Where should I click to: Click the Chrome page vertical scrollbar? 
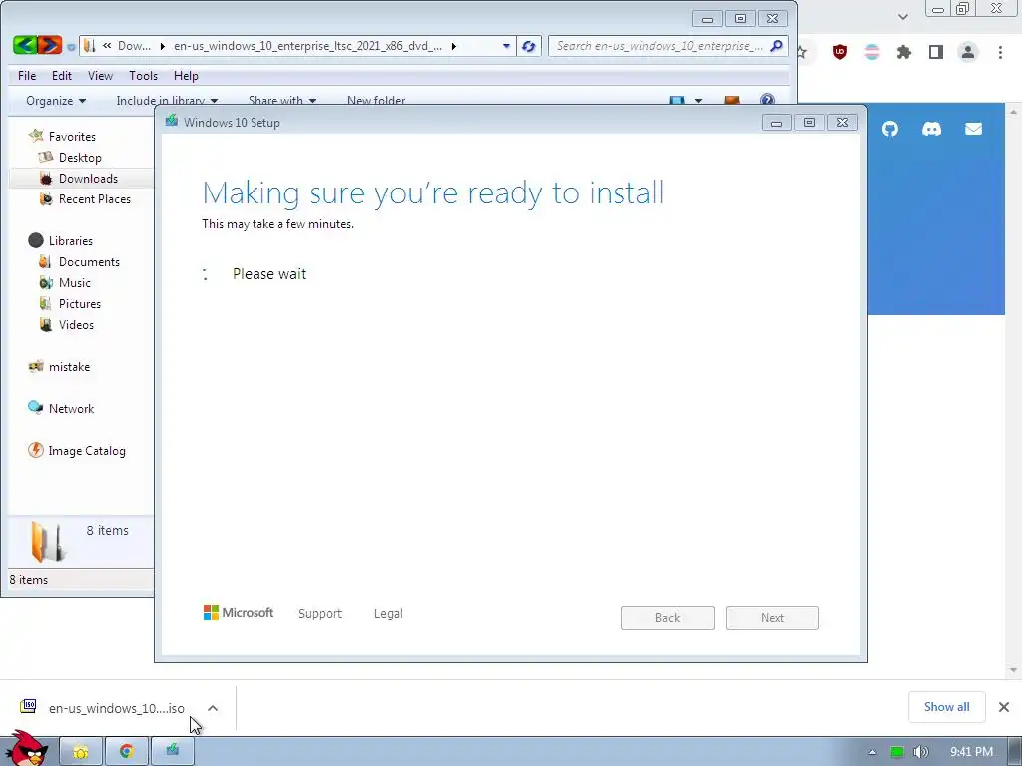pyautogui.click(x=1013, y=391)
